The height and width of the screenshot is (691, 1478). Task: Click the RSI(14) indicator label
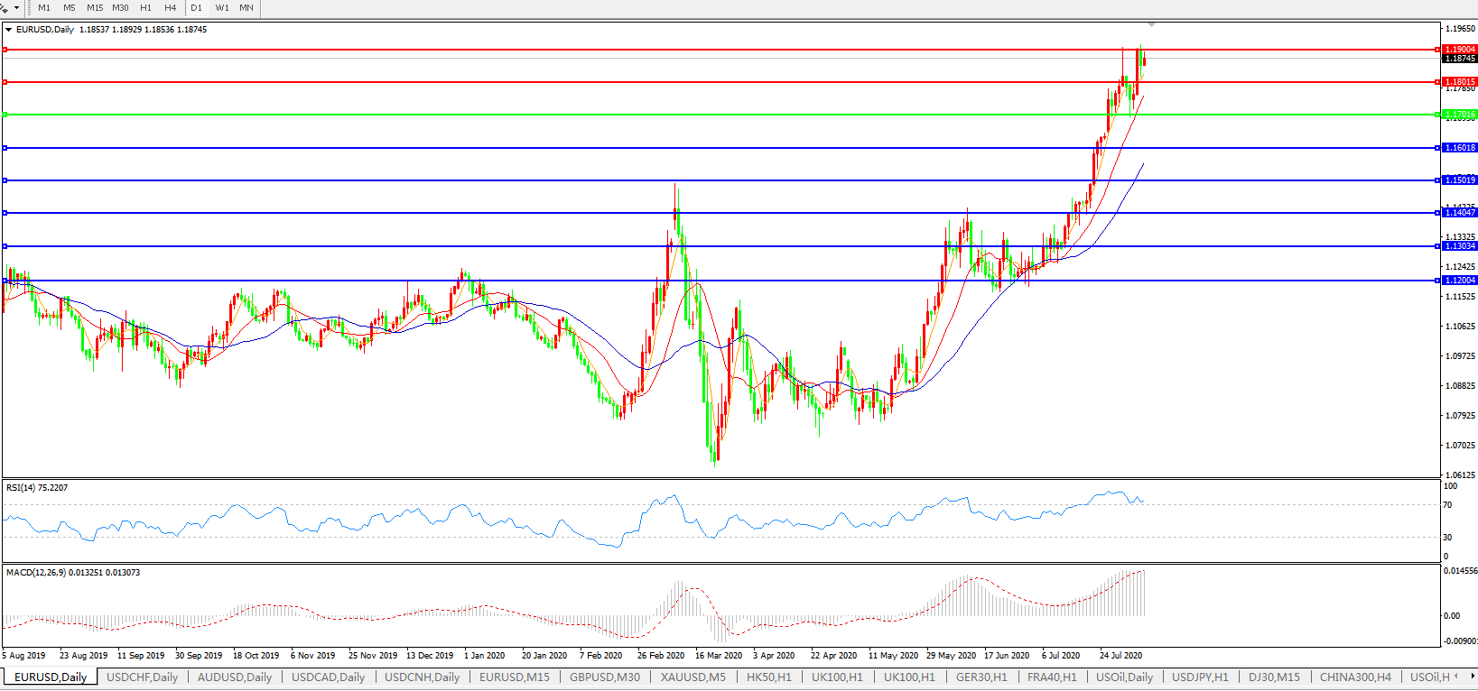tap(37, 488)
